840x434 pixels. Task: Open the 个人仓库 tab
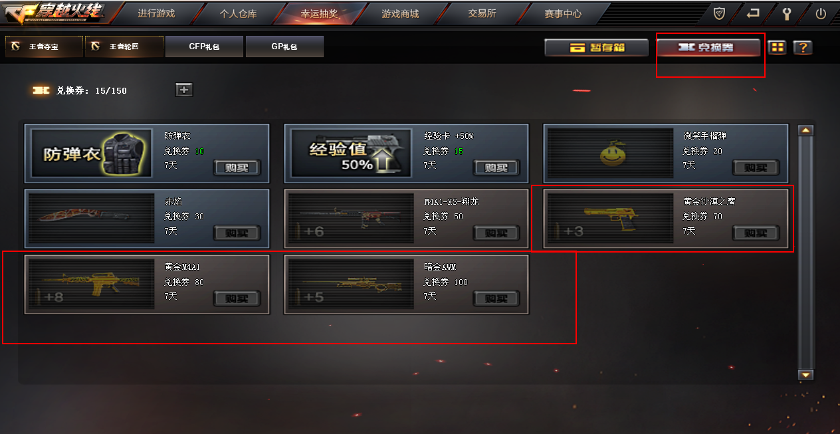[238, 13]
